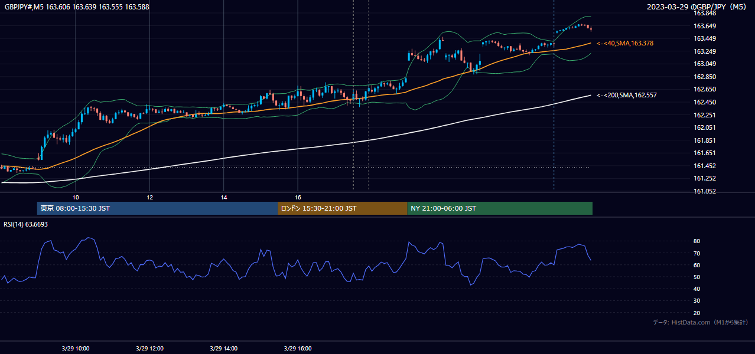Click the 161.252 price axis label
Viewport: 755px width, 354px height.
pos(705,178)
